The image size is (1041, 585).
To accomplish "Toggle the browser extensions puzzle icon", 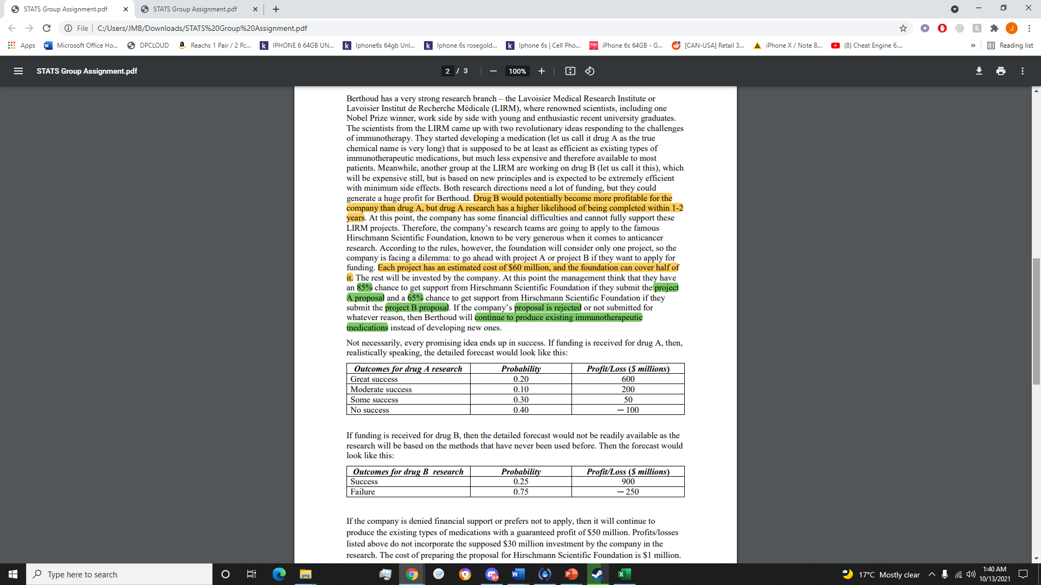I will [x=995, y=28].
